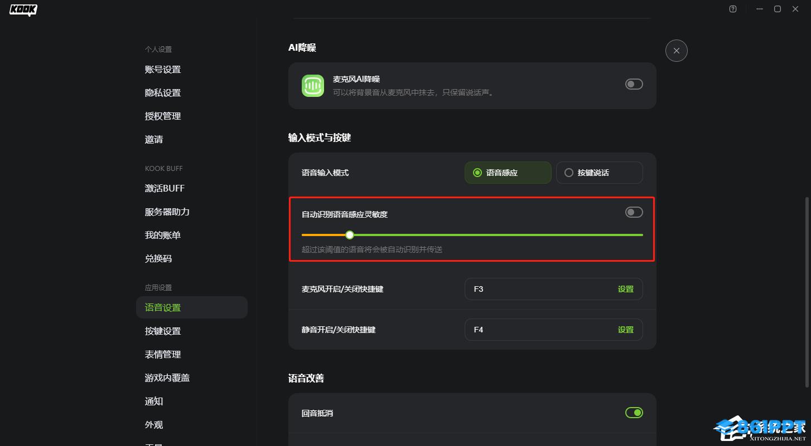The width and height of the screenshot is (811, 446).
Task: Click 设置 for the F4 mute hotkey
Action: coord(625,330)
